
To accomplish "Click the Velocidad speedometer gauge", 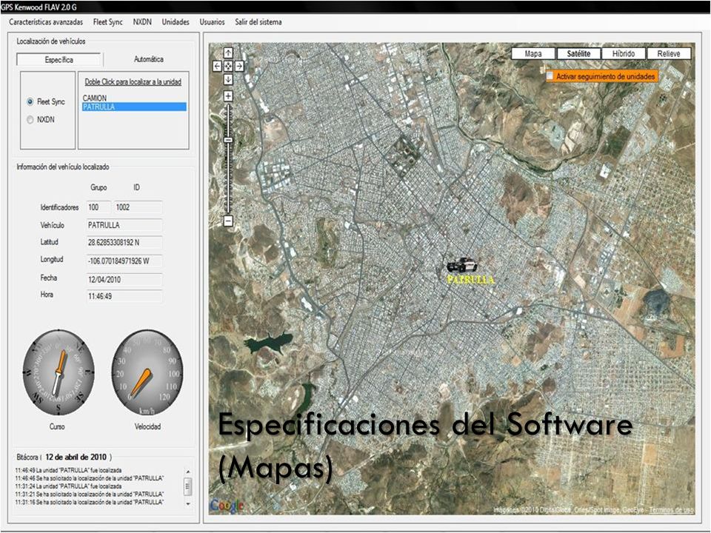I will 147,372.
